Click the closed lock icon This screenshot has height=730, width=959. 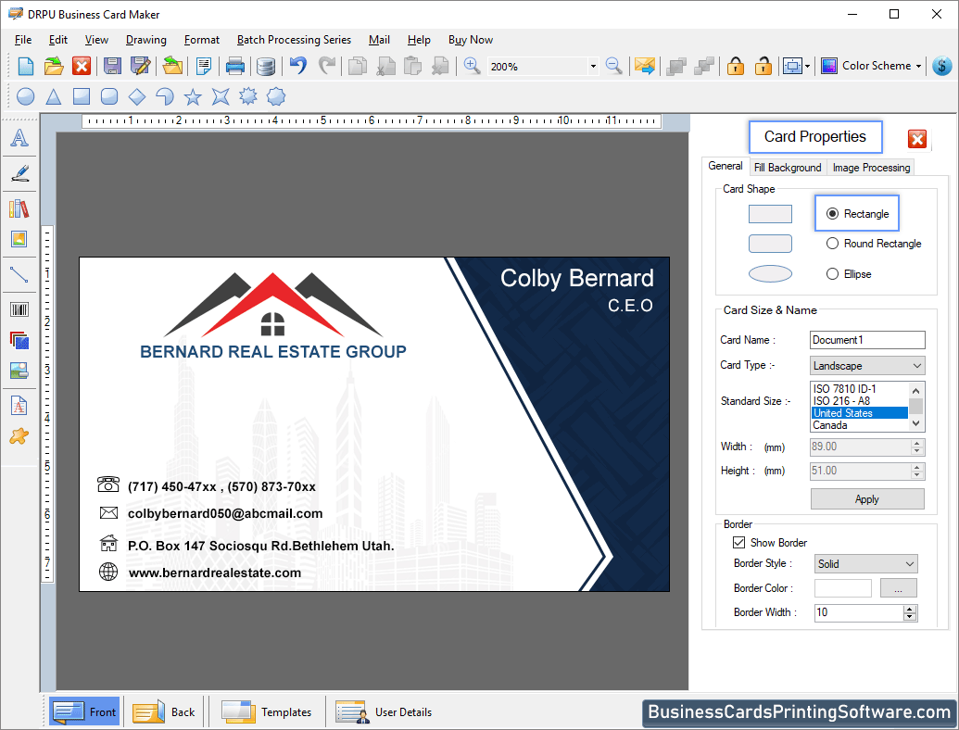(x=735, y=66)
